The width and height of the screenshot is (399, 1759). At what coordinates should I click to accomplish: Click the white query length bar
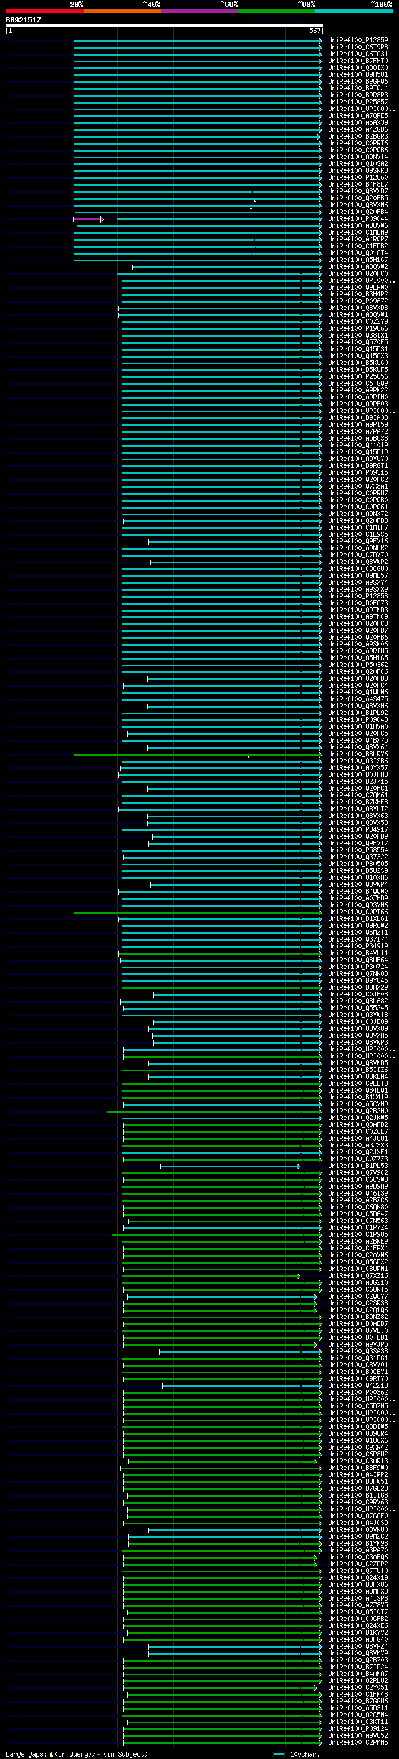[x=164, y=25]
